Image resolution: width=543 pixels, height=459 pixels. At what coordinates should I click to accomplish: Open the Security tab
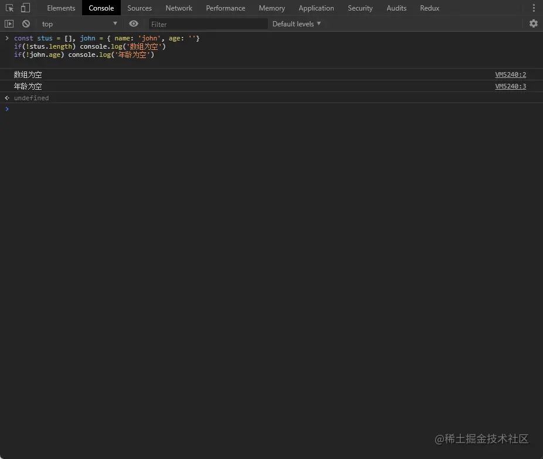click(360, 8)
